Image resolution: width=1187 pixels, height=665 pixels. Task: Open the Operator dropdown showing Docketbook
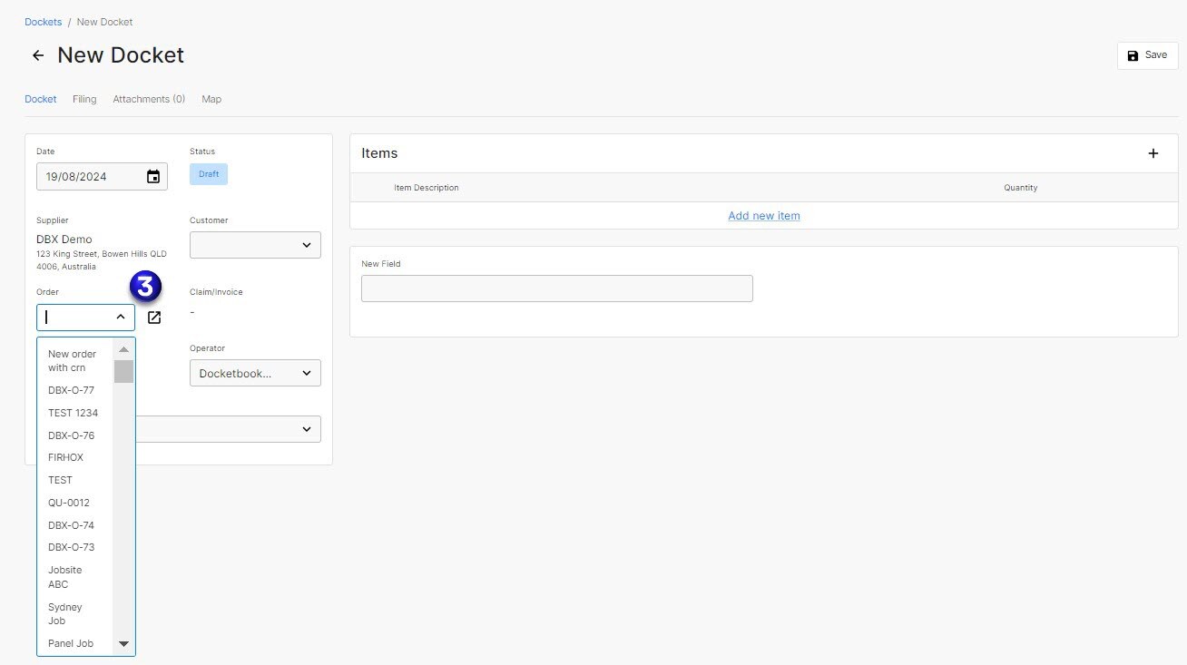[255, 373]
